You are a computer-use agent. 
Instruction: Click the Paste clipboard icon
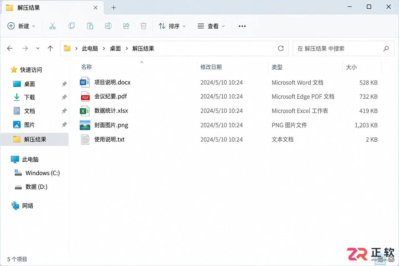point(90,26)
